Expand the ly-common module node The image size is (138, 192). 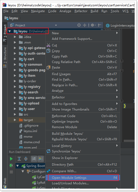point(15,64)
